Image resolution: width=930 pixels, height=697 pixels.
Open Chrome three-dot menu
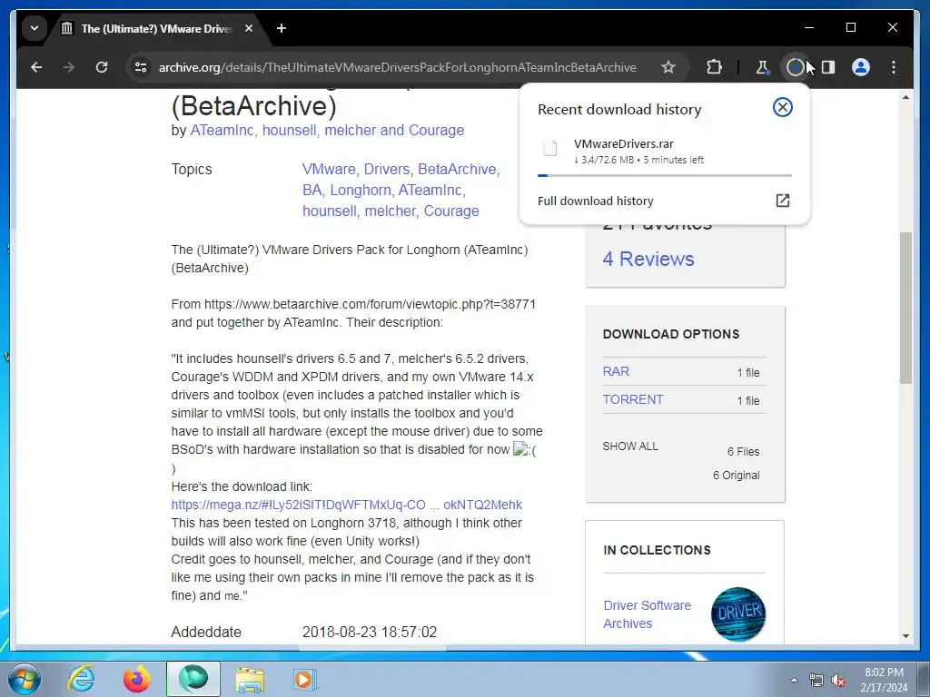coord(894,67)
